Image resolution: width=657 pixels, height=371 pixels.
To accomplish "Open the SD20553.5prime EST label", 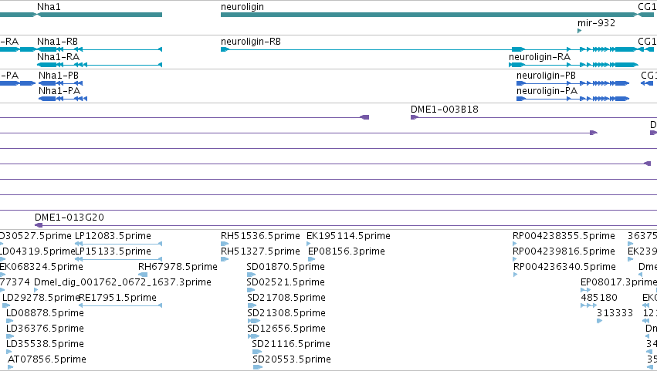I will [292, 359].
